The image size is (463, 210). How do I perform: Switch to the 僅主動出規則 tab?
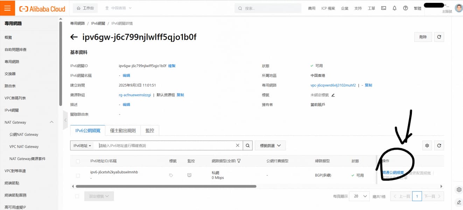pyautogui.click(x=123, y=131)
